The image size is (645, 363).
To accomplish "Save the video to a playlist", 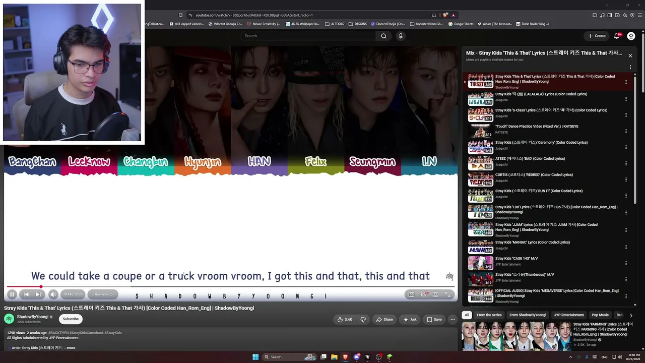I will coord(434,319).
